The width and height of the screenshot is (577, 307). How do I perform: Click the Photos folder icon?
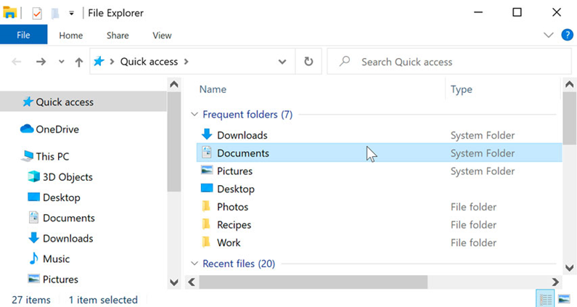tap(206, 206)
